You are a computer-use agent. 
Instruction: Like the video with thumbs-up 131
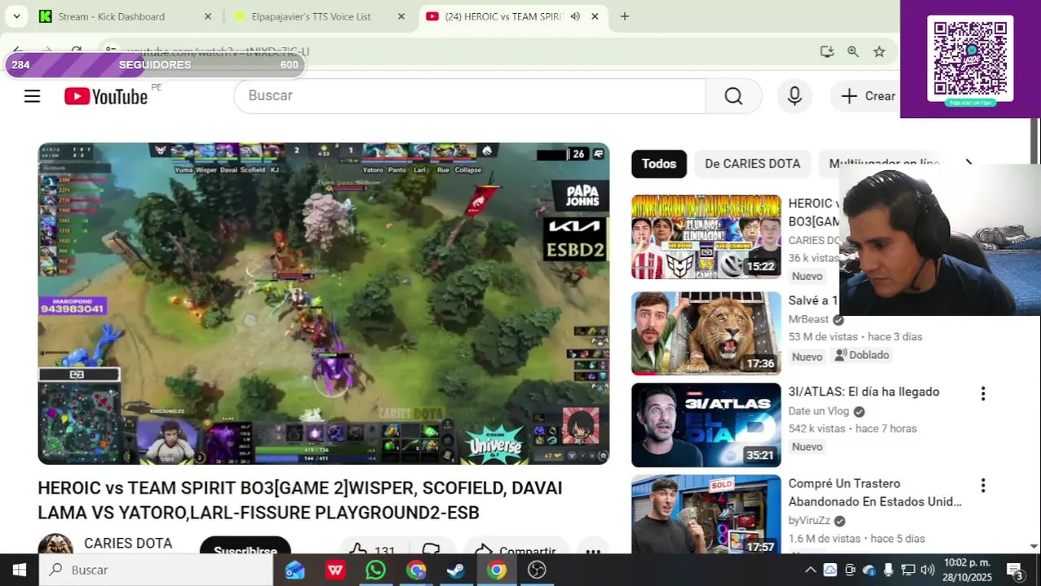[372, 548]
